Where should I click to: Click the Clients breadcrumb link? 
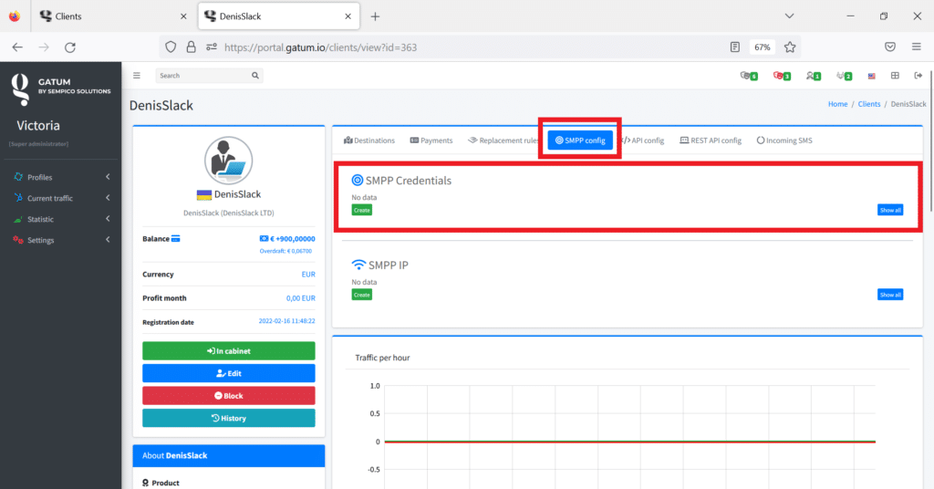point(869,104)
